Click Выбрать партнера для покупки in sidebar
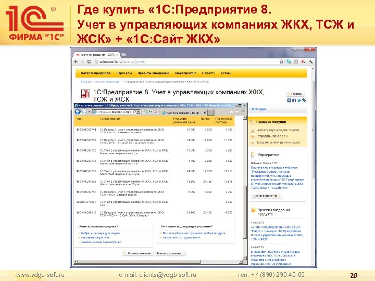This screenshot has width=375, height=281. coord(278,130)
